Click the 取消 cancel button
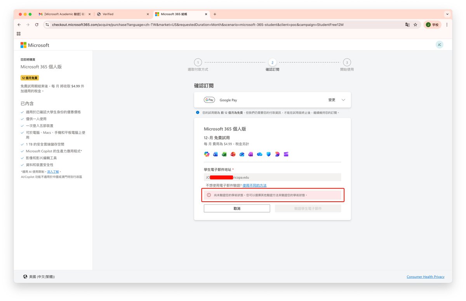Screen dimensions: 466x301 pyautogui.click(x=236, y=208)
